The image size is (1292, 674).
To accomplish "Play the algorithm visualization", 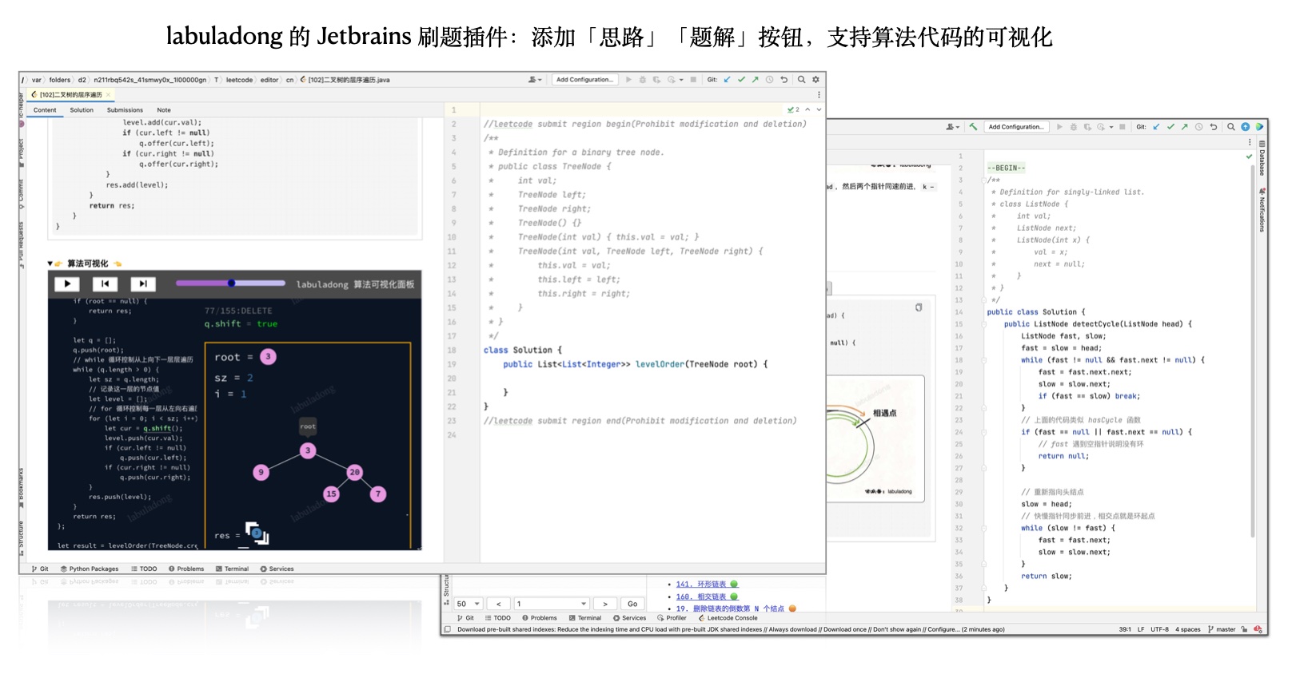I will [x=67, y=283].
